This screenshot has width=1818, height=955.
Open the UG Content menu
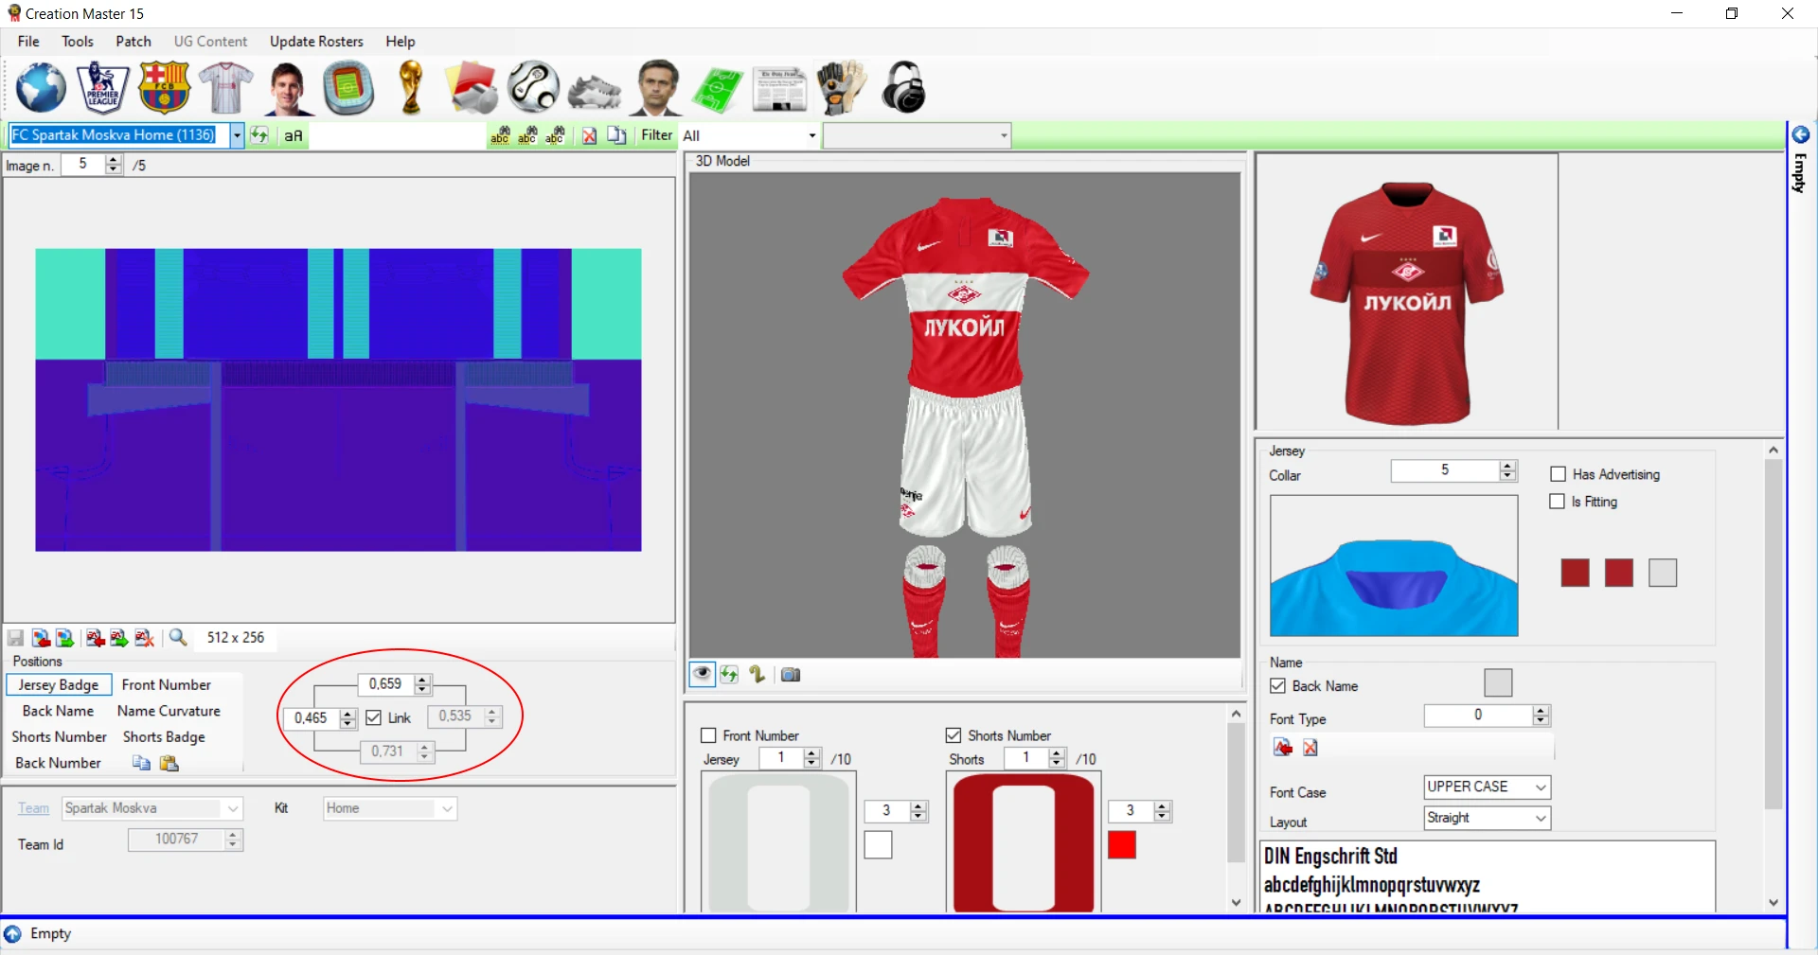210,42
